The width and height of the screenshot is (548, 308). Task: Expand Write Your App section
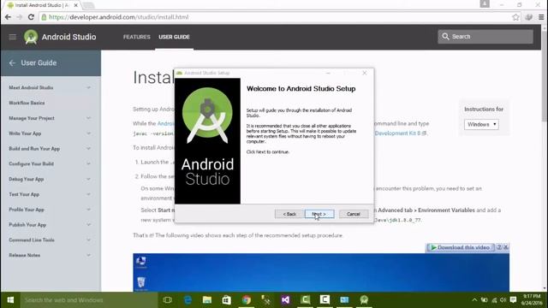pos(88,133)
